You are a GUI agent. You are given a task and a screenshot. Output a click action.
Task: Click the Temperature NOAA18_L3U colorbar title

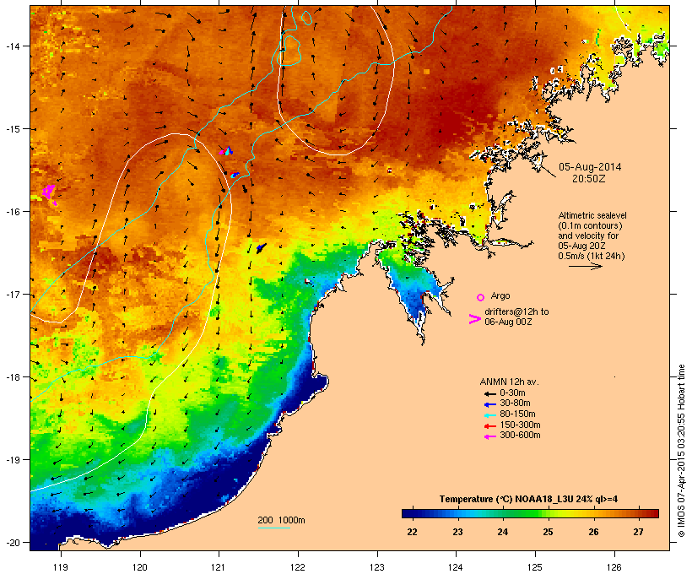(x=528, y=499)
